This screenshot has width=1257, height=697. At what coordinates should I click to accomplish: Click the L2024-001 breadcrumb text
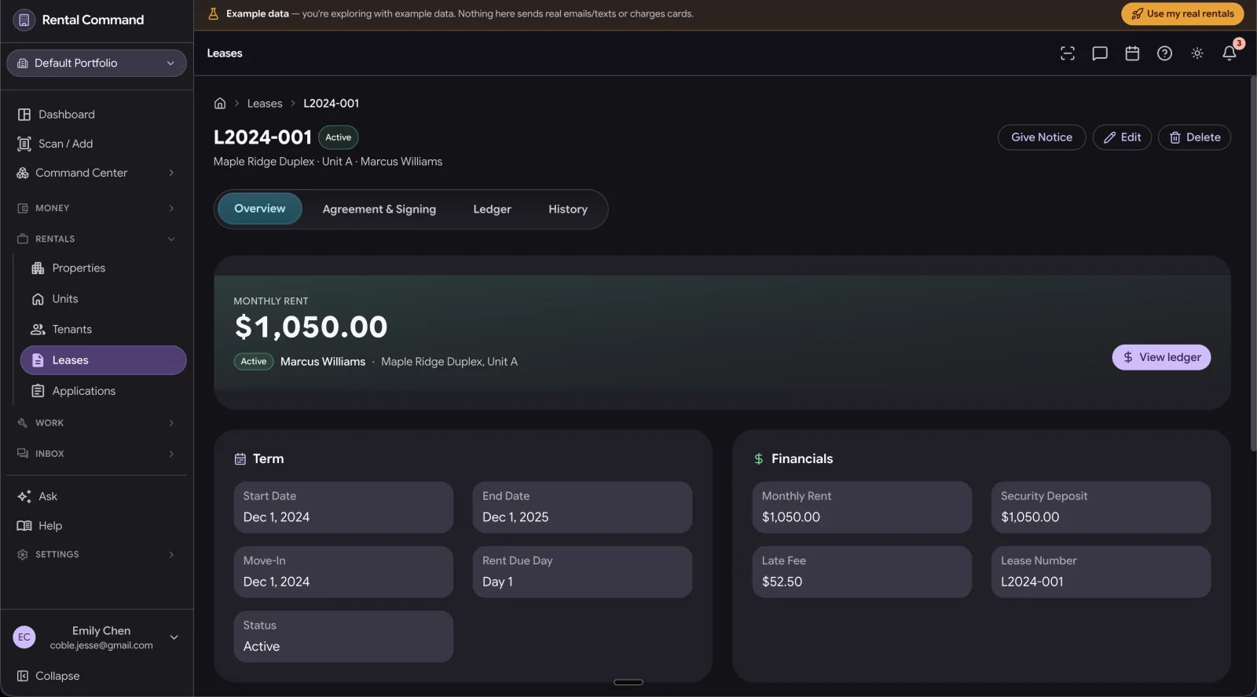point(331,103)
